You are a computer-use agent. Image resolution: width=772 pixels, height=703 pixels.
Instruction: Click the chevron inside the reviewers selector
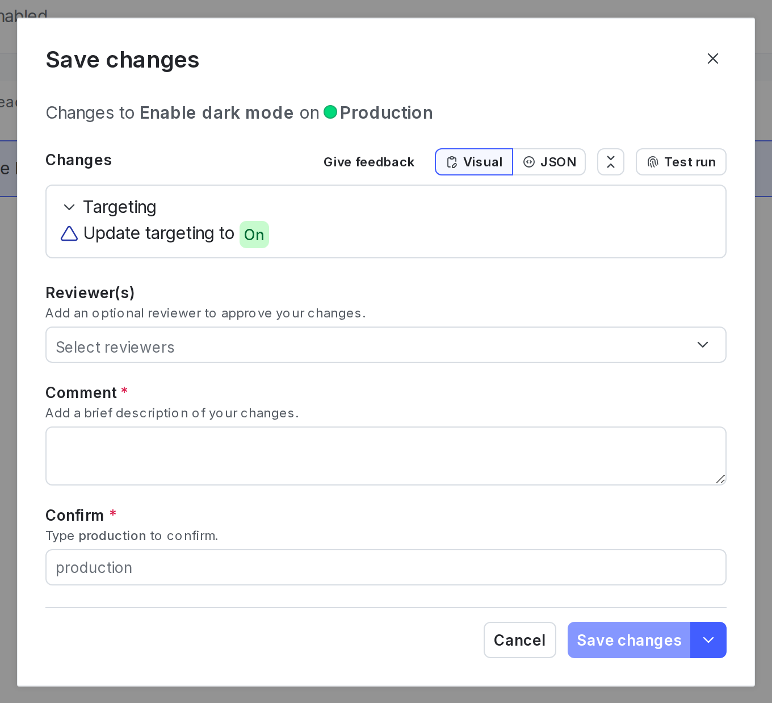[703, 345]
